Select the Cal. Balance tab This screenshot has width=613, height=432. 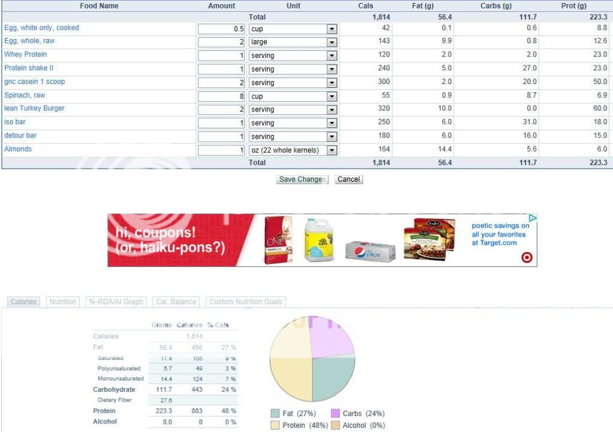coord(175,302)
